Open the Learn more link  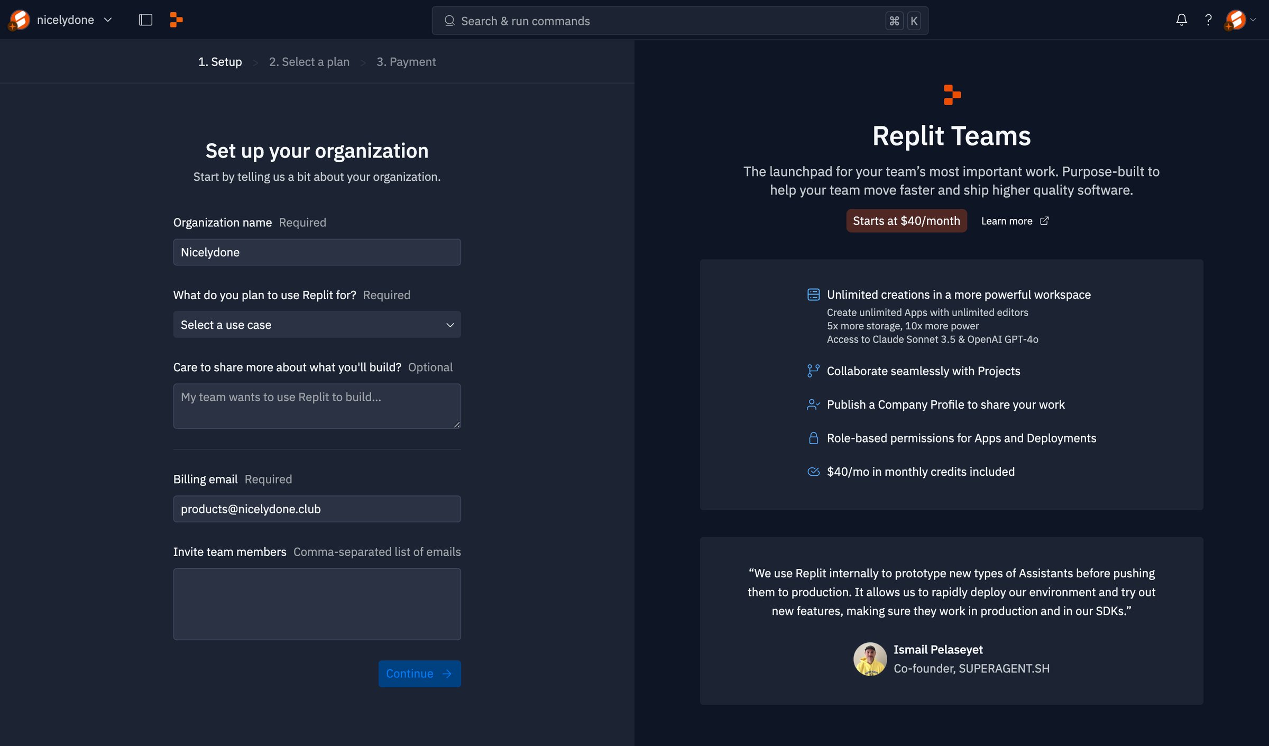coord(1007,221)
